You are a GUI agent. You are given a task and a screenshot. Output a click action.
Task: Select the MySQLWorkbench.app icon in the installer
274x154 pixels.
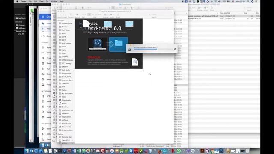[98, 43]
